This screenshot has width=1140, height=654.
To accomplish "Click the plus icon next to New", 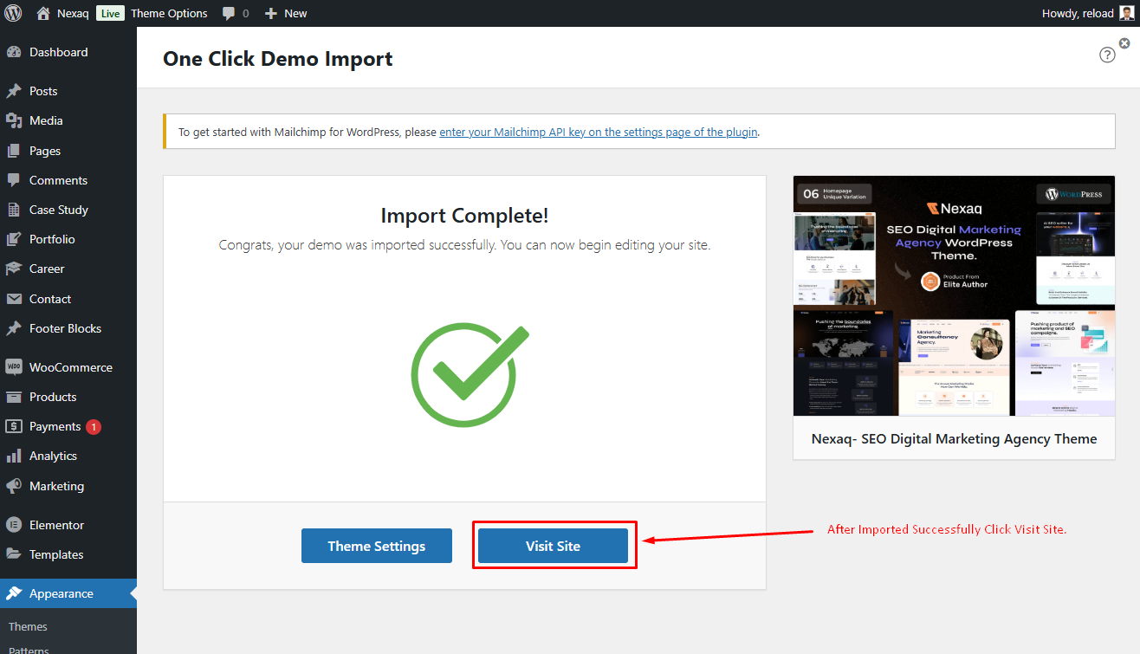I will [x=271, y=14].
